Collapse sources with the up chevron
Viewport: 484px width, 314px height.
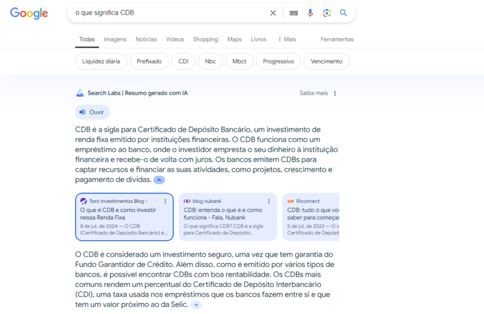[x=159, y=179]
